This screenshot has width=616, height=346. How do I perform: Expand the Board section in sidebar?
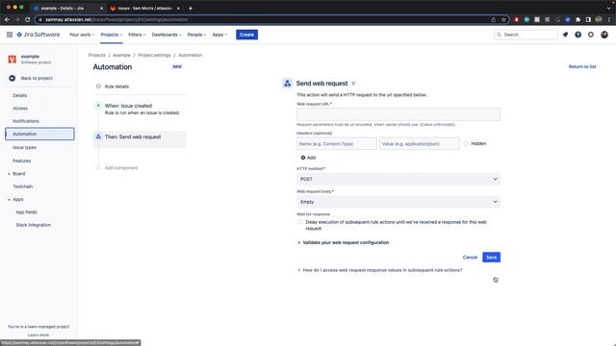(x=9, y=173)
